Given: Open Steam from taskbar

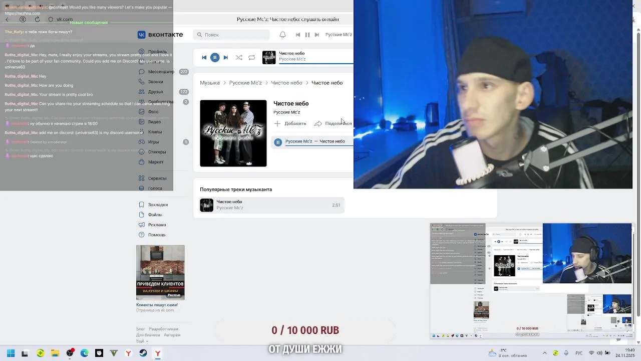Looking at the screenshot, I should click(x=143, y=353).
